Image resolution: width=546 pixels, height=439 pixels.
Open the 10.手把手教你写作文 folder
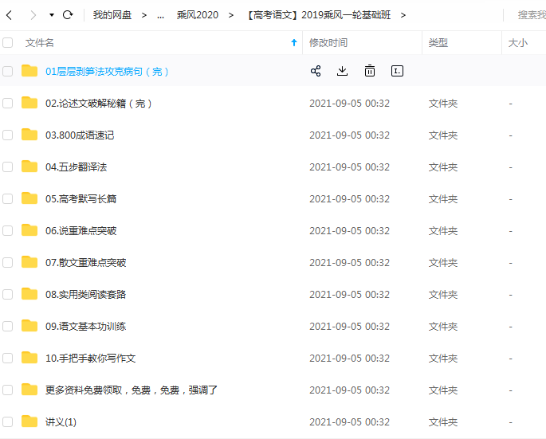[90, 358]
